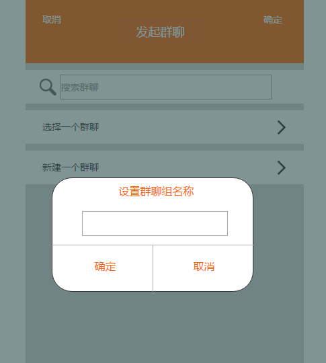
Task: Click the 设置群聊组名称 dialog title
Action: (x=157, y=192)
